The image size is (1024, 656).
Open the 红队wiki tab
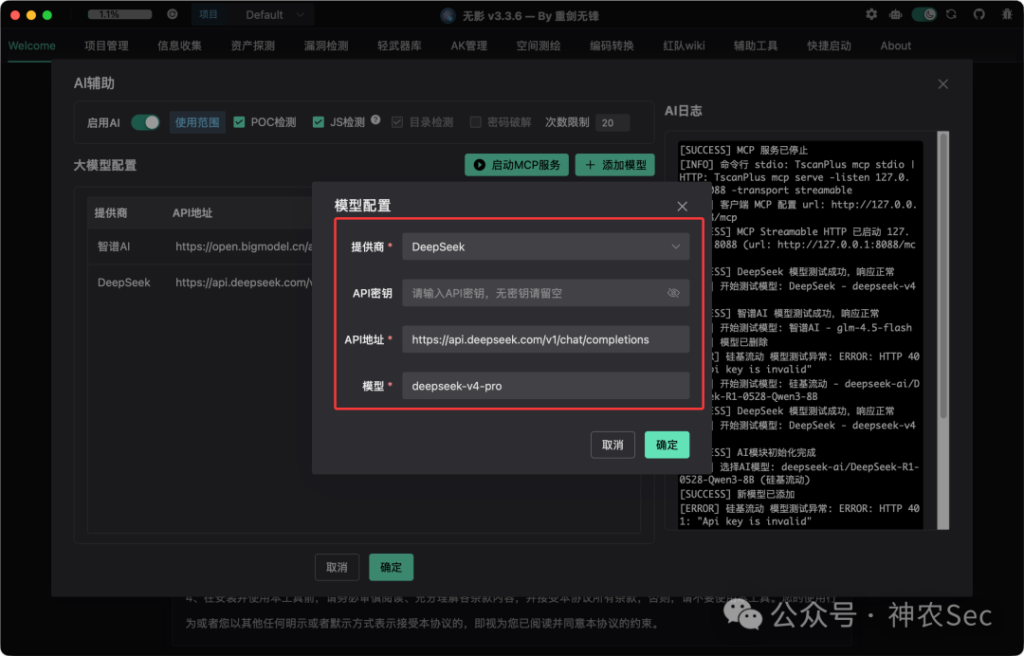pyautogui.click(x=684, y=46)
